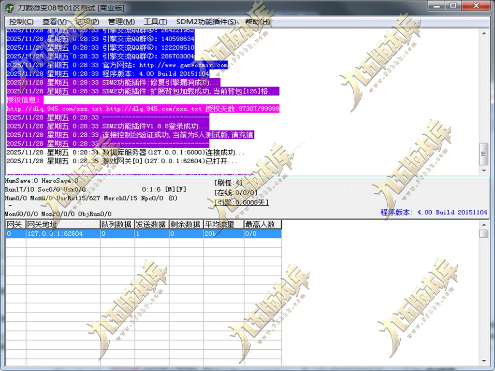
Task: Click log line 程序版本: 4.00 Build 20151104
Action: pyautogui.click(x=108, y=74)
